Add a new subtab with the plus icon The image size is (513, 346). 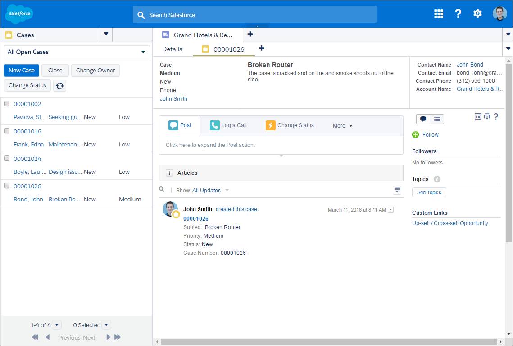[x=261, y=49]
